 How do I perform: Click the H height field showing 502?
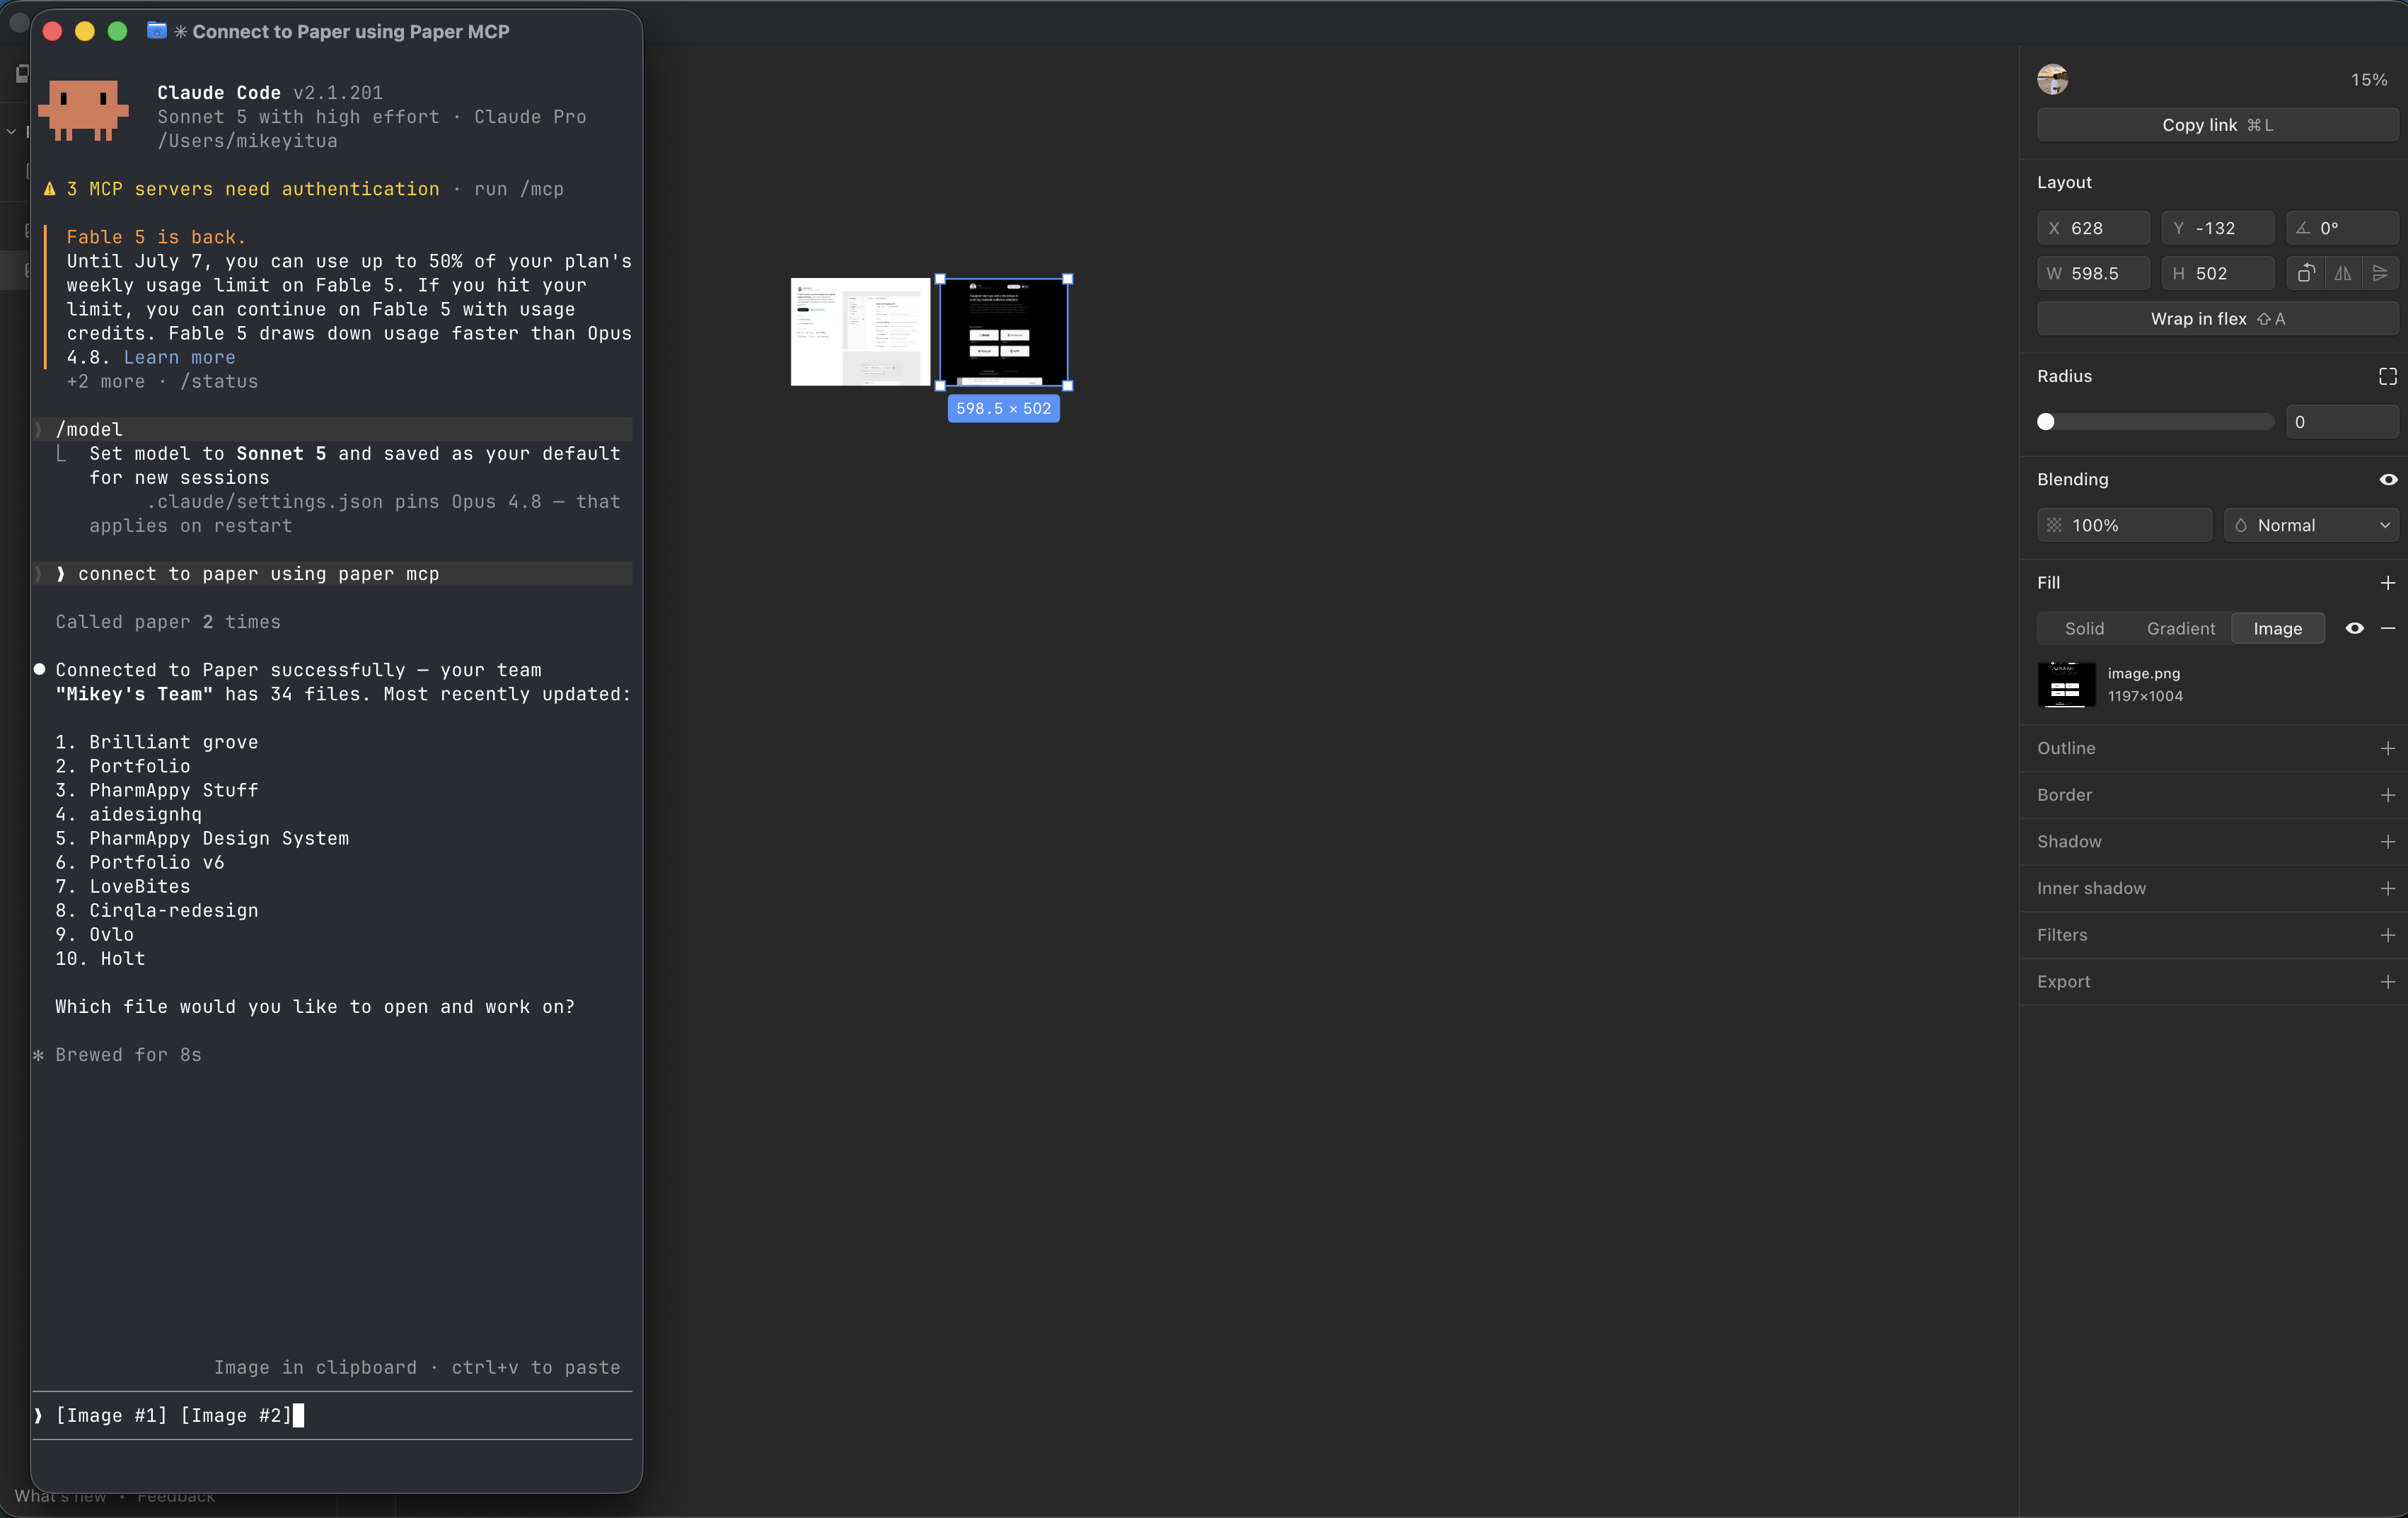2217,273
